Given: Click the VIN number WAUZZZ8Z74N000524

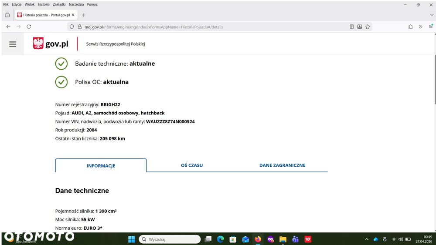Looking at the screenshot, I should (x=170, y=121).
